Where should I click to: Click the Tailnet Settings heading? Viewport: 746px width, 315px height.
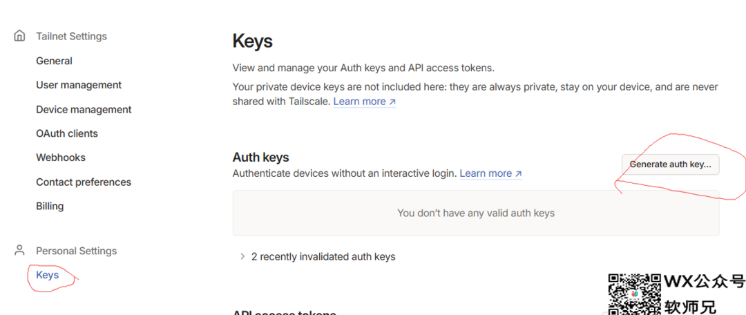[x=71, y=36]
